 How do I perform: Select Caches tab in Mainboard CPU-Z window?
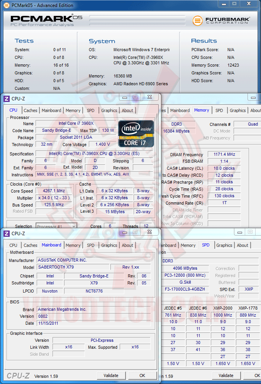(x=31, y=245)
